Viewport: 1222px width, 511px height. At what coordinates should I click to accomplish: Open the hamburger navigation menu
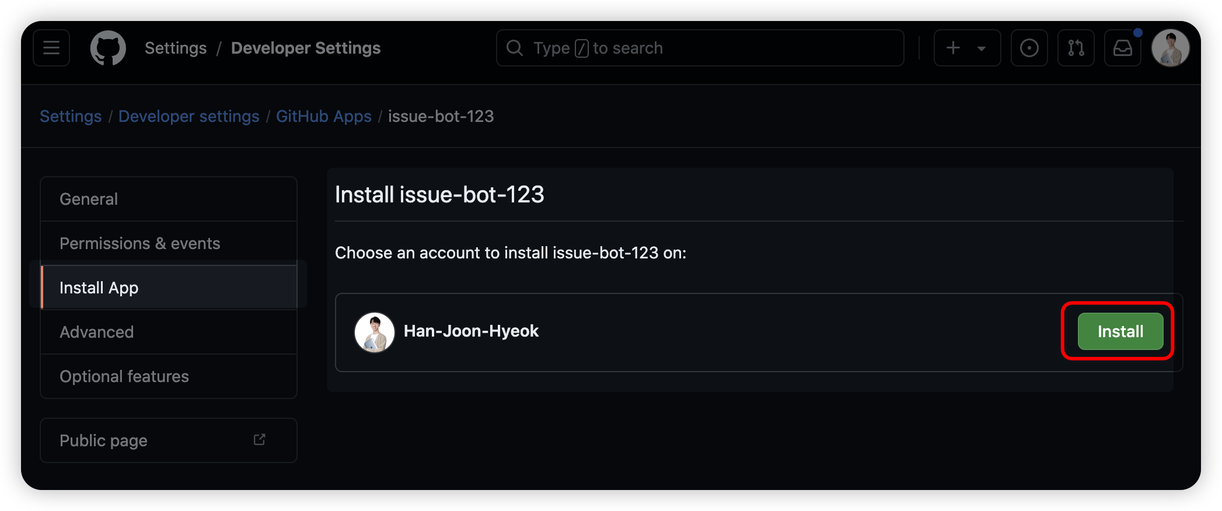(51, 48)
